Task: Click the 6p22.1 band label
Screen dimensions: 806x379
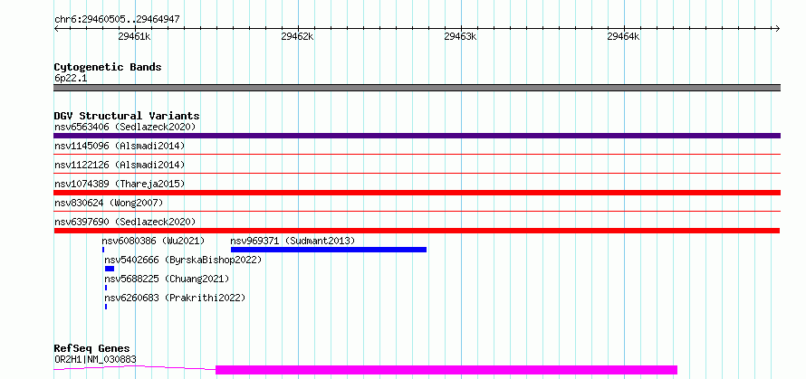Action: click(x=71, y=79)
